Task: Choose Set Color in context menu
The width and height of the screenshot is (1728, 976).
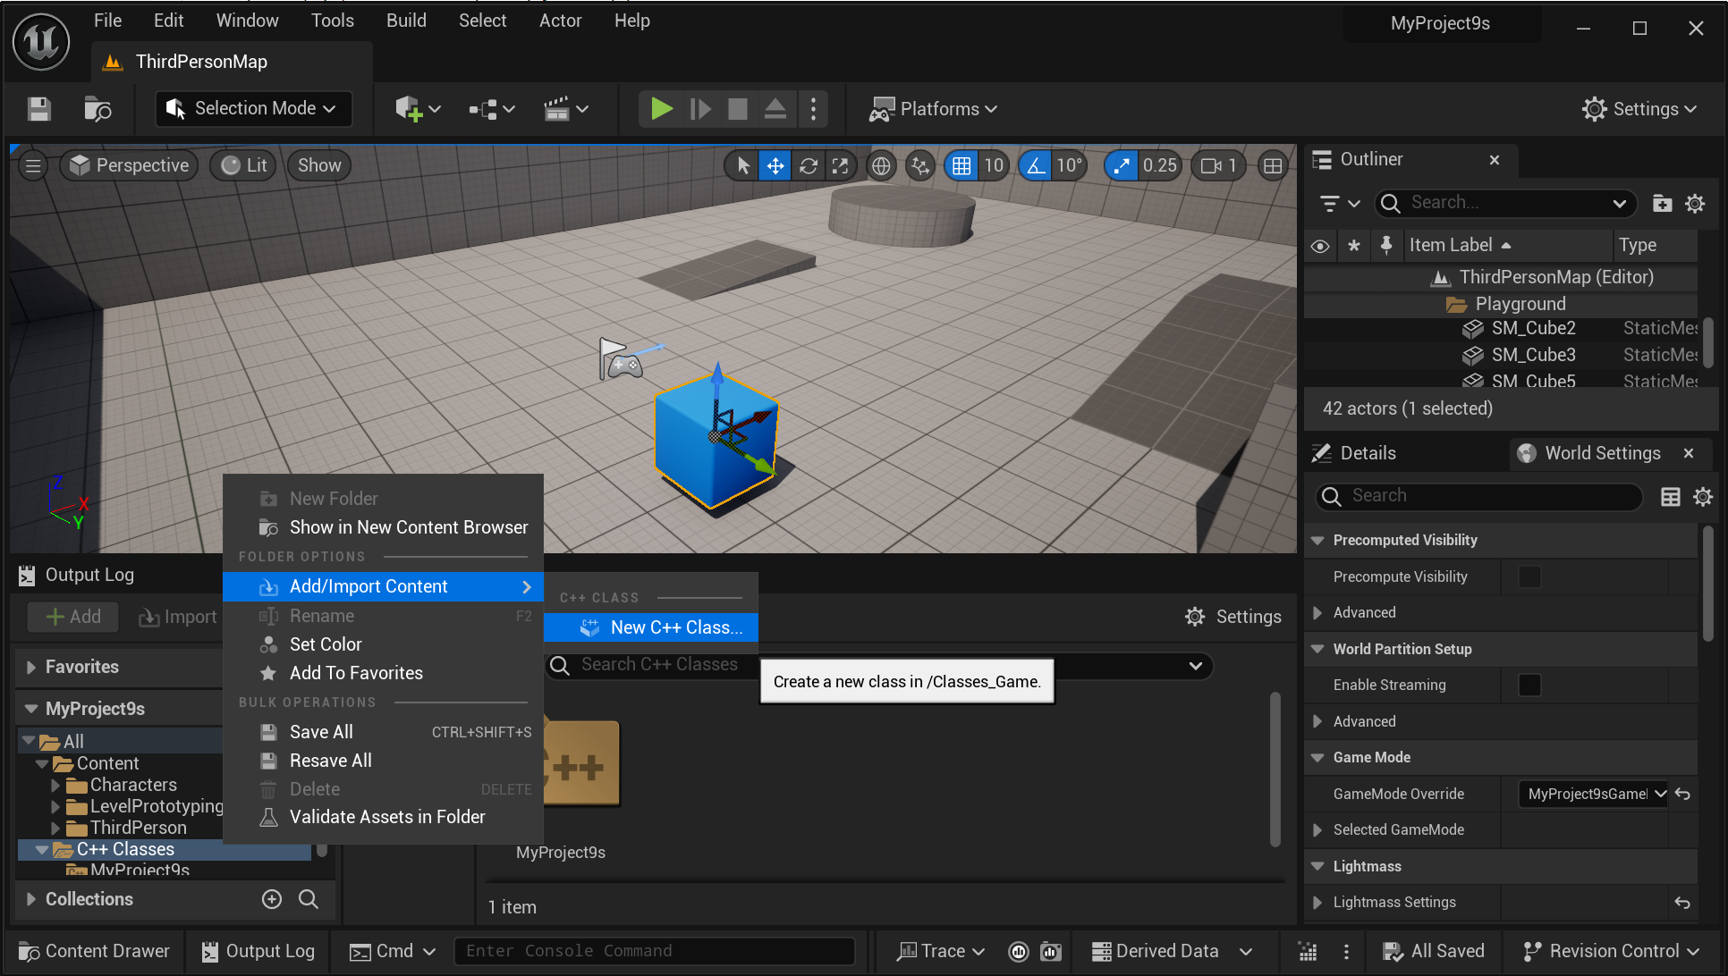Action: [383, 644]
